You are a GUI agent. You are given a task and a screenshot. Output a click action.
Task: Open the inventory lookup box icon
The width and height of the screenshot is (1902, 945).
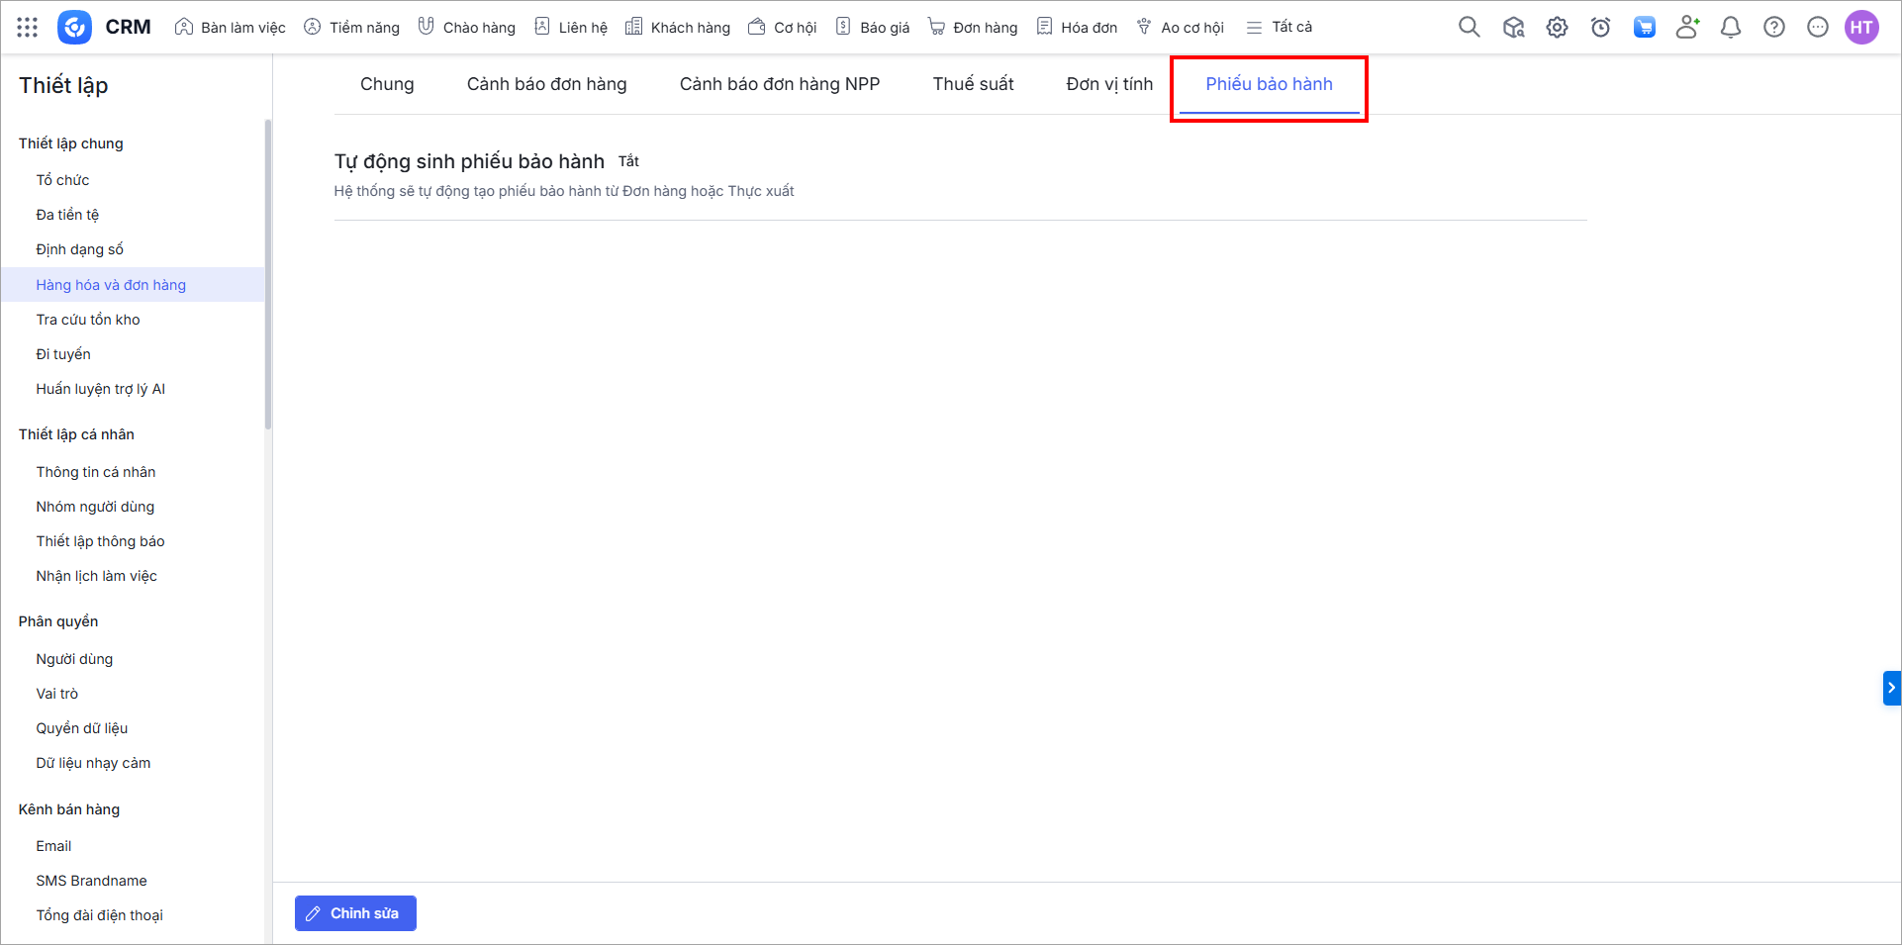coord(1513,28)
